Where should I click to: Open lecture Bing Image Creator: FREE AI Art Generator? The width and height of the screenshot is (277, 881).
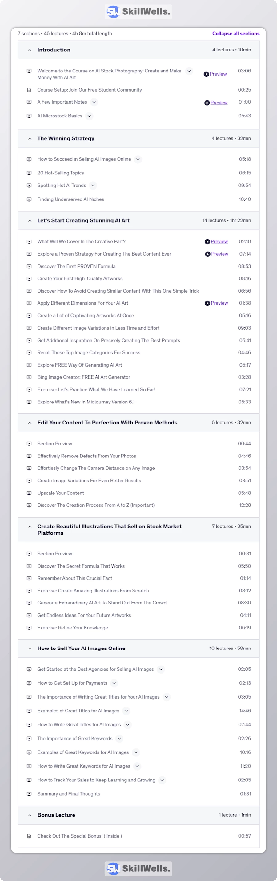pyautogui.click(x=84, y=377)
